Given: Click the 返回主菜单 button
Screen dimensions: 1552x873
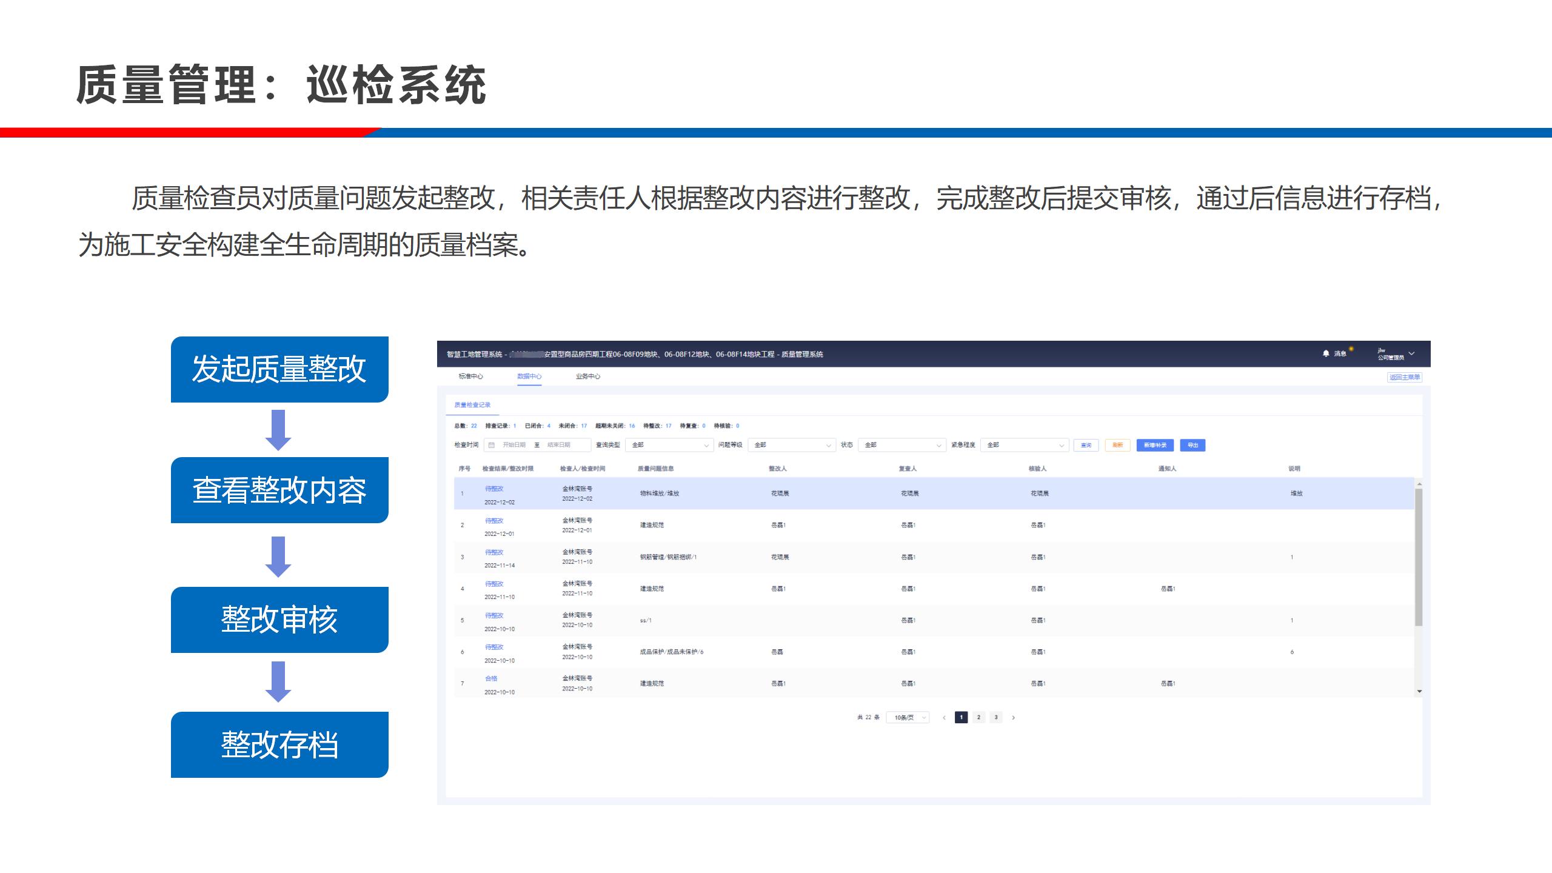Looking at the screenshot, I should pyautogui.click(x=1404, y=377).
